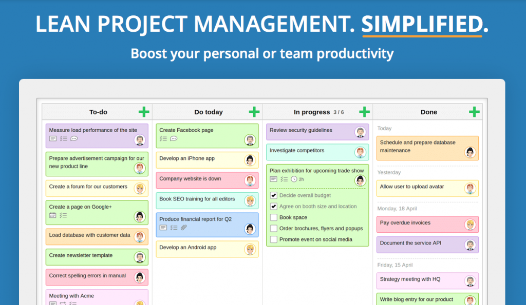
Task: Click the calendar icon on "Create a page on Google+"
Action: tap(52, 216)
